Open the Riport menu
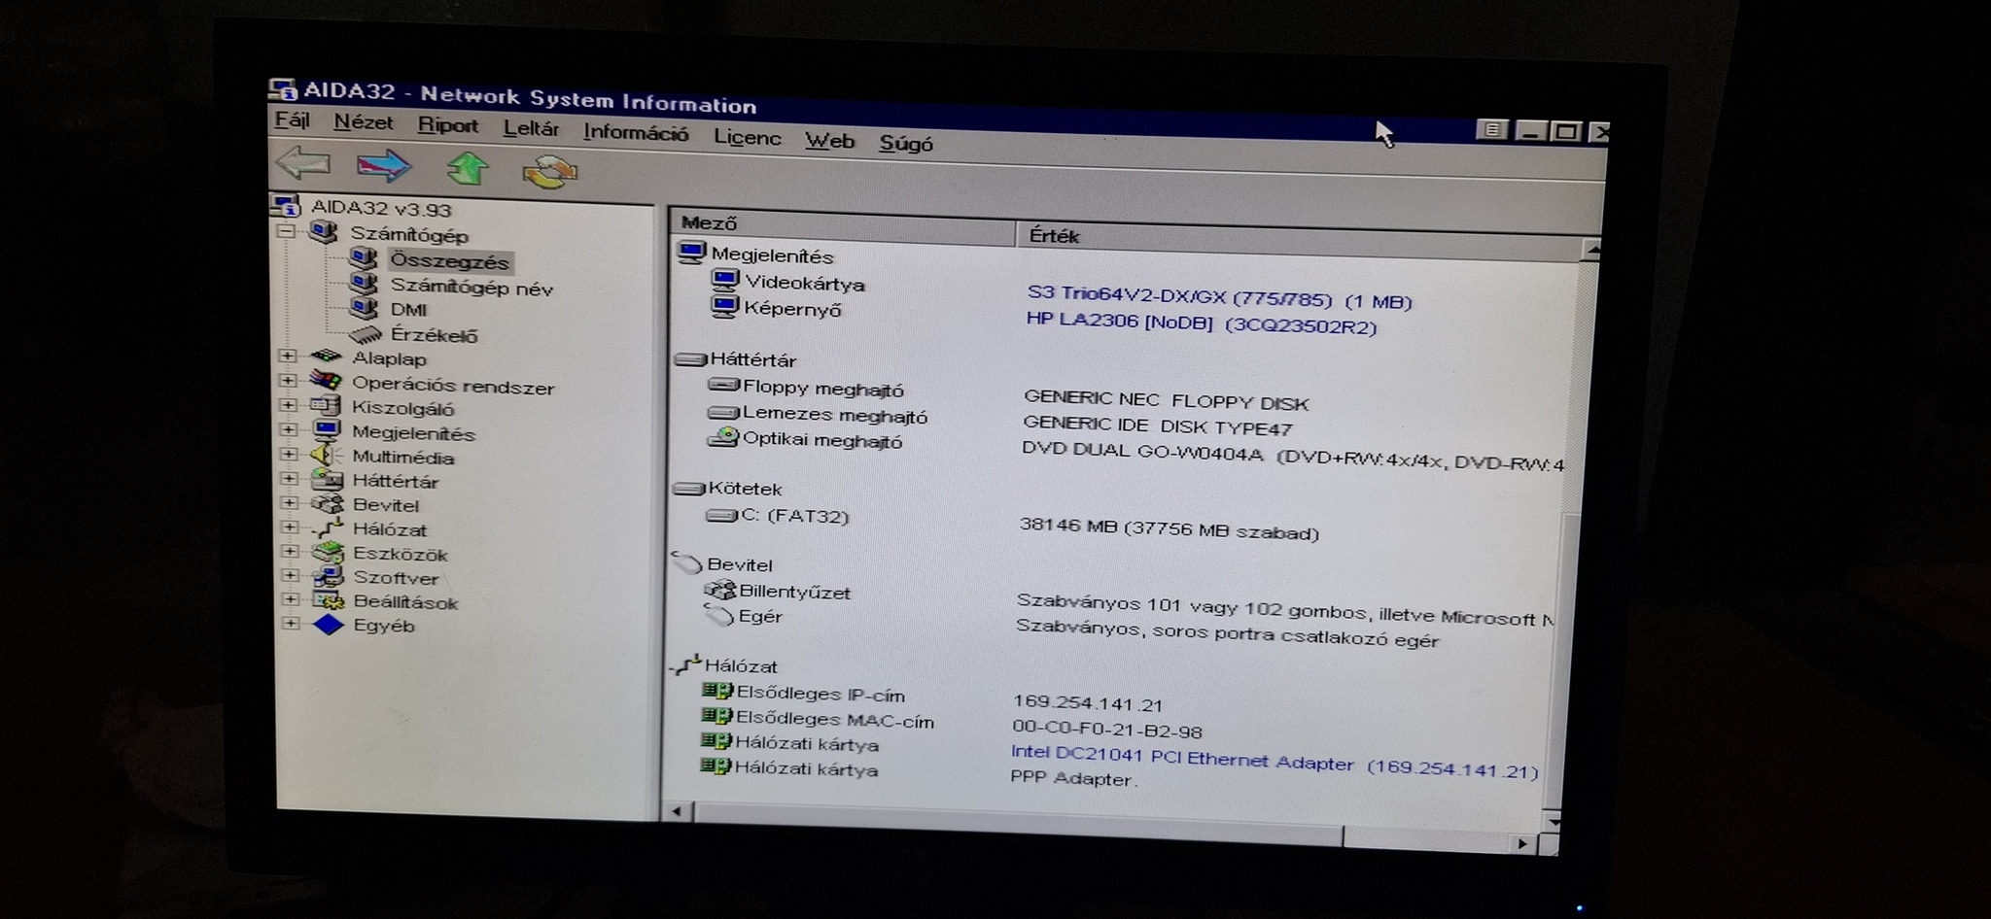This screenshot has width=1991, height=919. (448, 125)
